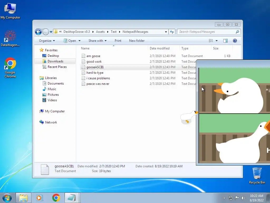Click Windows Explorer on the taskbar
270x203 pixels.
click(23, 198)
